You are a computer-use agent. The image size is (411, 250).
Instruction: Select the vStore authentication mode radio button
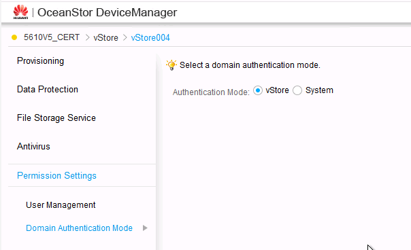click(258, 90)
